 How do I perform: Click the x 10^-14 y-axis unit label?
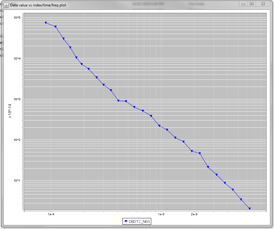click(10, 111)
